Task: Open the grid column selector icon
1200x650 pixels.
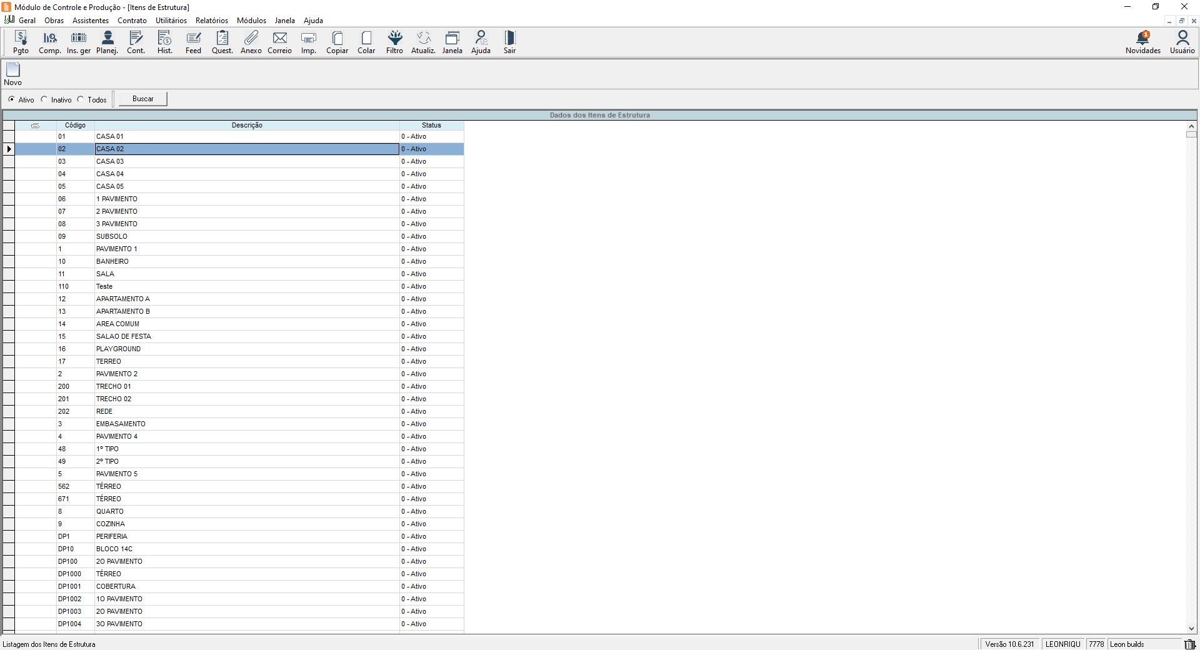Action: pyautogui.click(x=35, y=126)
